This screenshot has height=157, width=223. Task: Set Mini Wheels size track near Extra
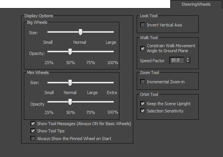tap(112, 83)
